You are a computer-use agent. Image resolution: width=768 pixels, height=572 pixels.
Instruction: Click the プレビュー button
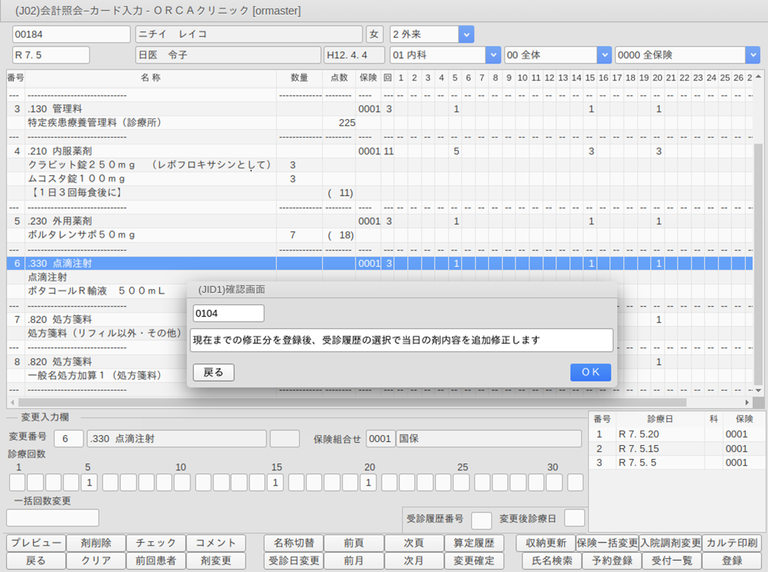click(x=36, y=543)
